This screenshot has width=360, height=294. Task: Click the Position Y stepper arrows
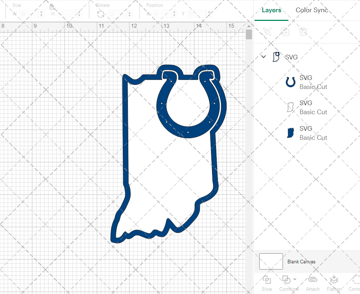tap(209, 14)
